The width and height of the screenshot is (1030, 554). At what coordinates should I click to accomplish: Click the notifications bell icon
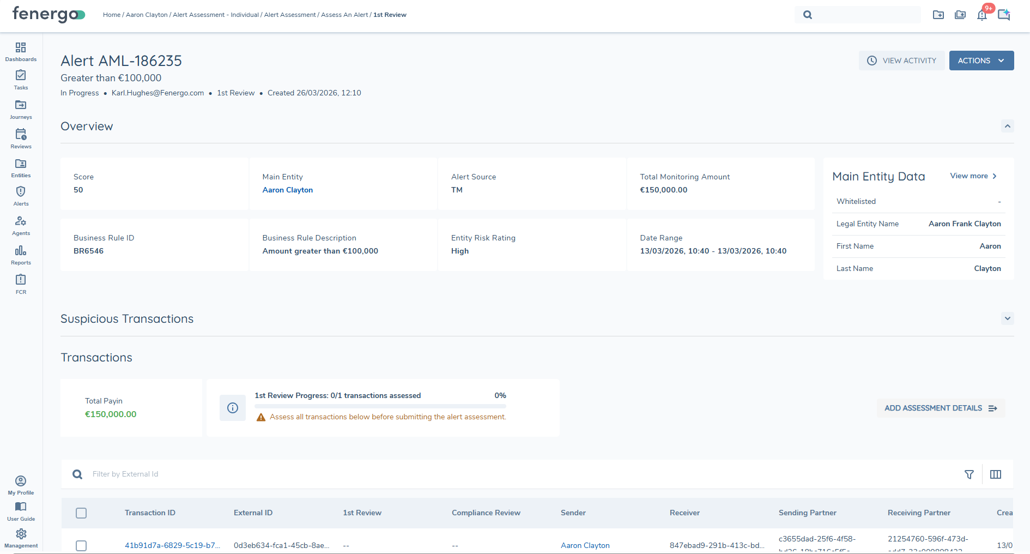click(981, 15)
